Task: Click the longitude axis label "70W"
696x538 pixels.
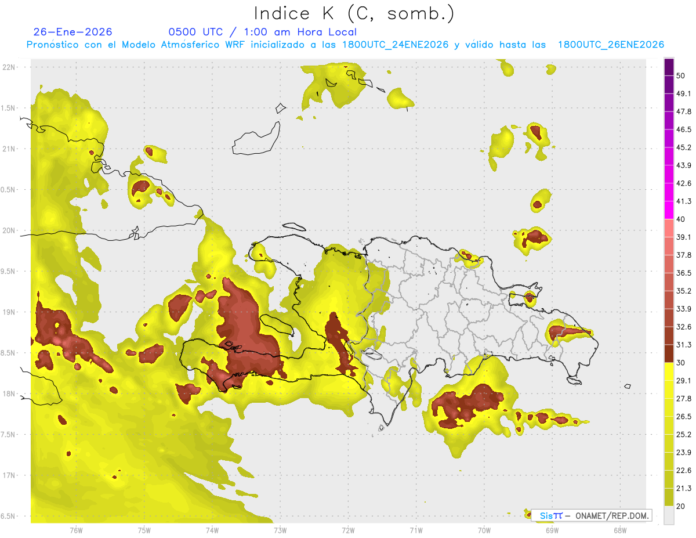Action: 484,530
